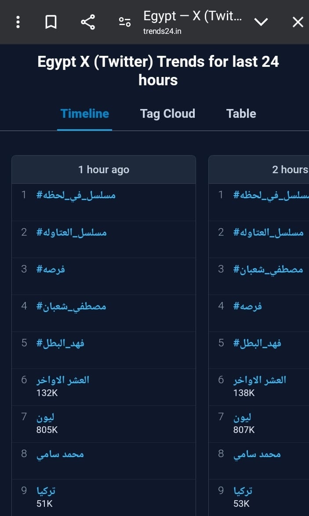Image resolution: width=309 pixels, height=516 pixels.
Task: Open تركيا trend with 51K posts
Action: point(46,491)
